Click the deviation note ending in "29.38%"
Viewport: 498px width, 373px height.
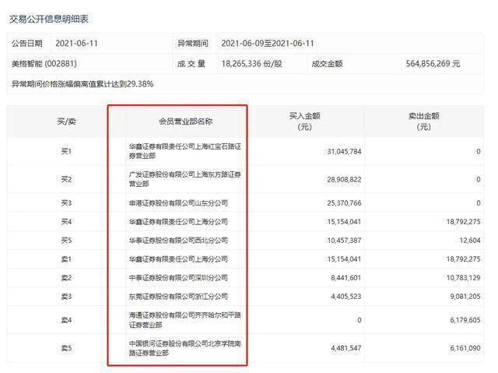pos(82,84)
